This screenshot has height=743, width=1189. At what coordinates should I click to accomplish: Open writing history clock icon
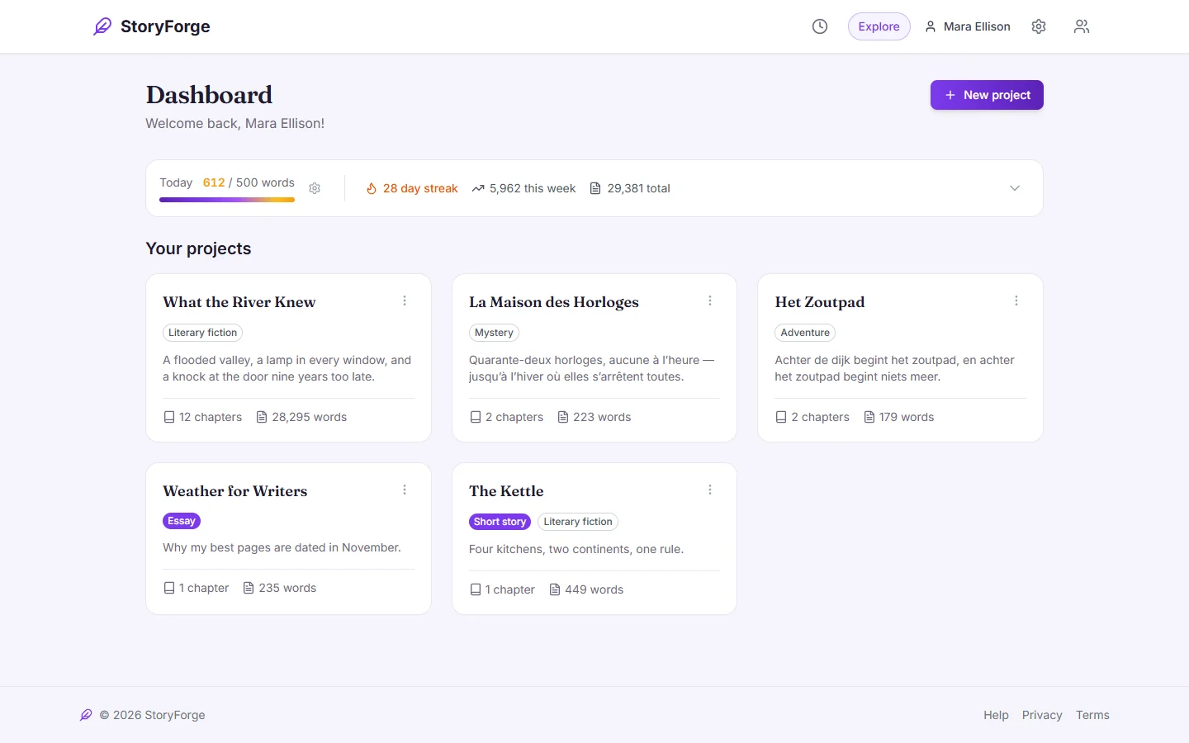coord(820,26)
